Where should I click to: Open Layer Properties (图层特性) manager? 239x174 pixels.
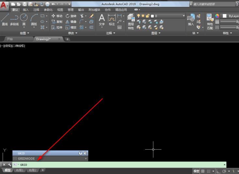(131, 22)
